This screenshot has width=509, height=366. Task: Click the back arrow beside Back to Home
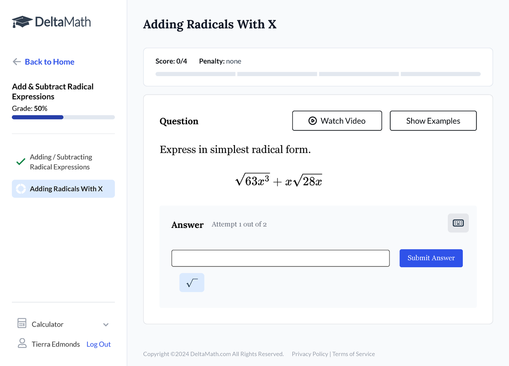click(x=16, y=62)
